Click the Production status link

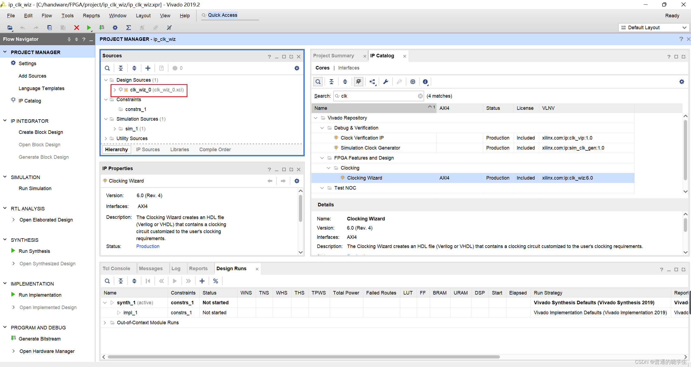pos(148,246)
